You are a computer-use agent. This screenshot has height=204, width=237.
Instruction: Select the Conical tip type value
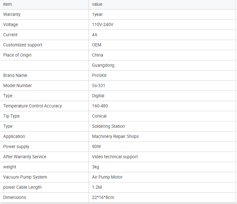point(99,116)
